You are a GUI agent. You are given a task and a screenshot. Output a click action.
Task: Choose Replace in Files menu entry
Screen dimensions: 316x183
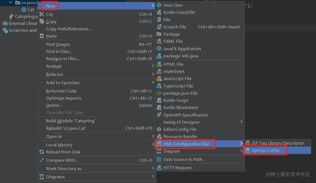(96, 59)
